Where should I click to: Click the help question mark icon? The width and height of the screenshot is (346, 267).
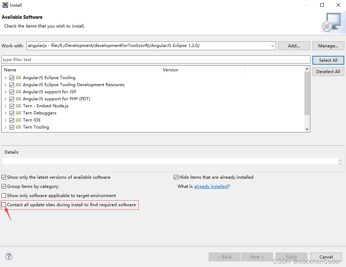pos(9,256)
